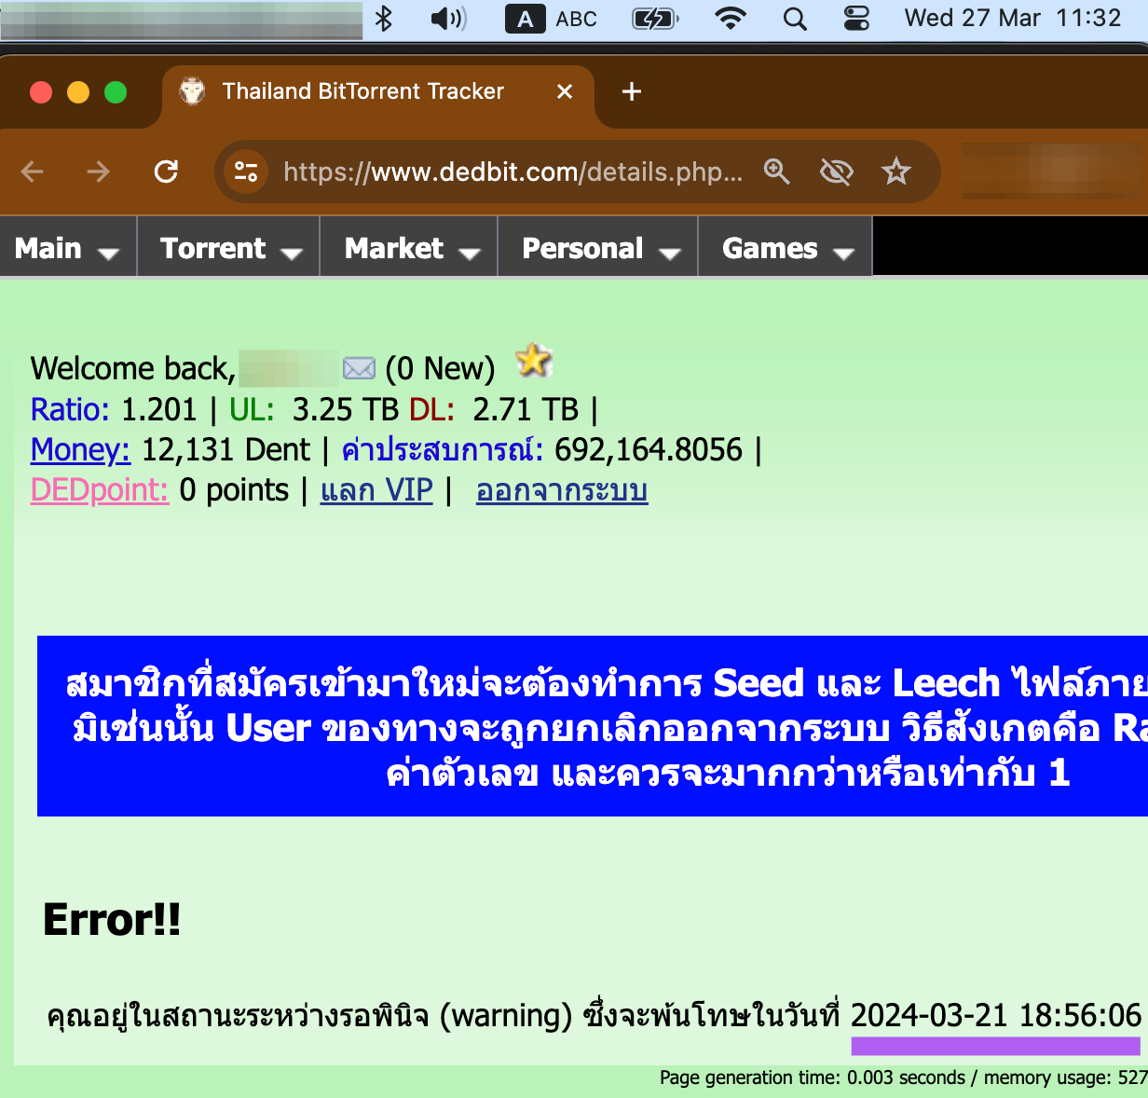Expand the Main dropdown menu

(67, 249)
